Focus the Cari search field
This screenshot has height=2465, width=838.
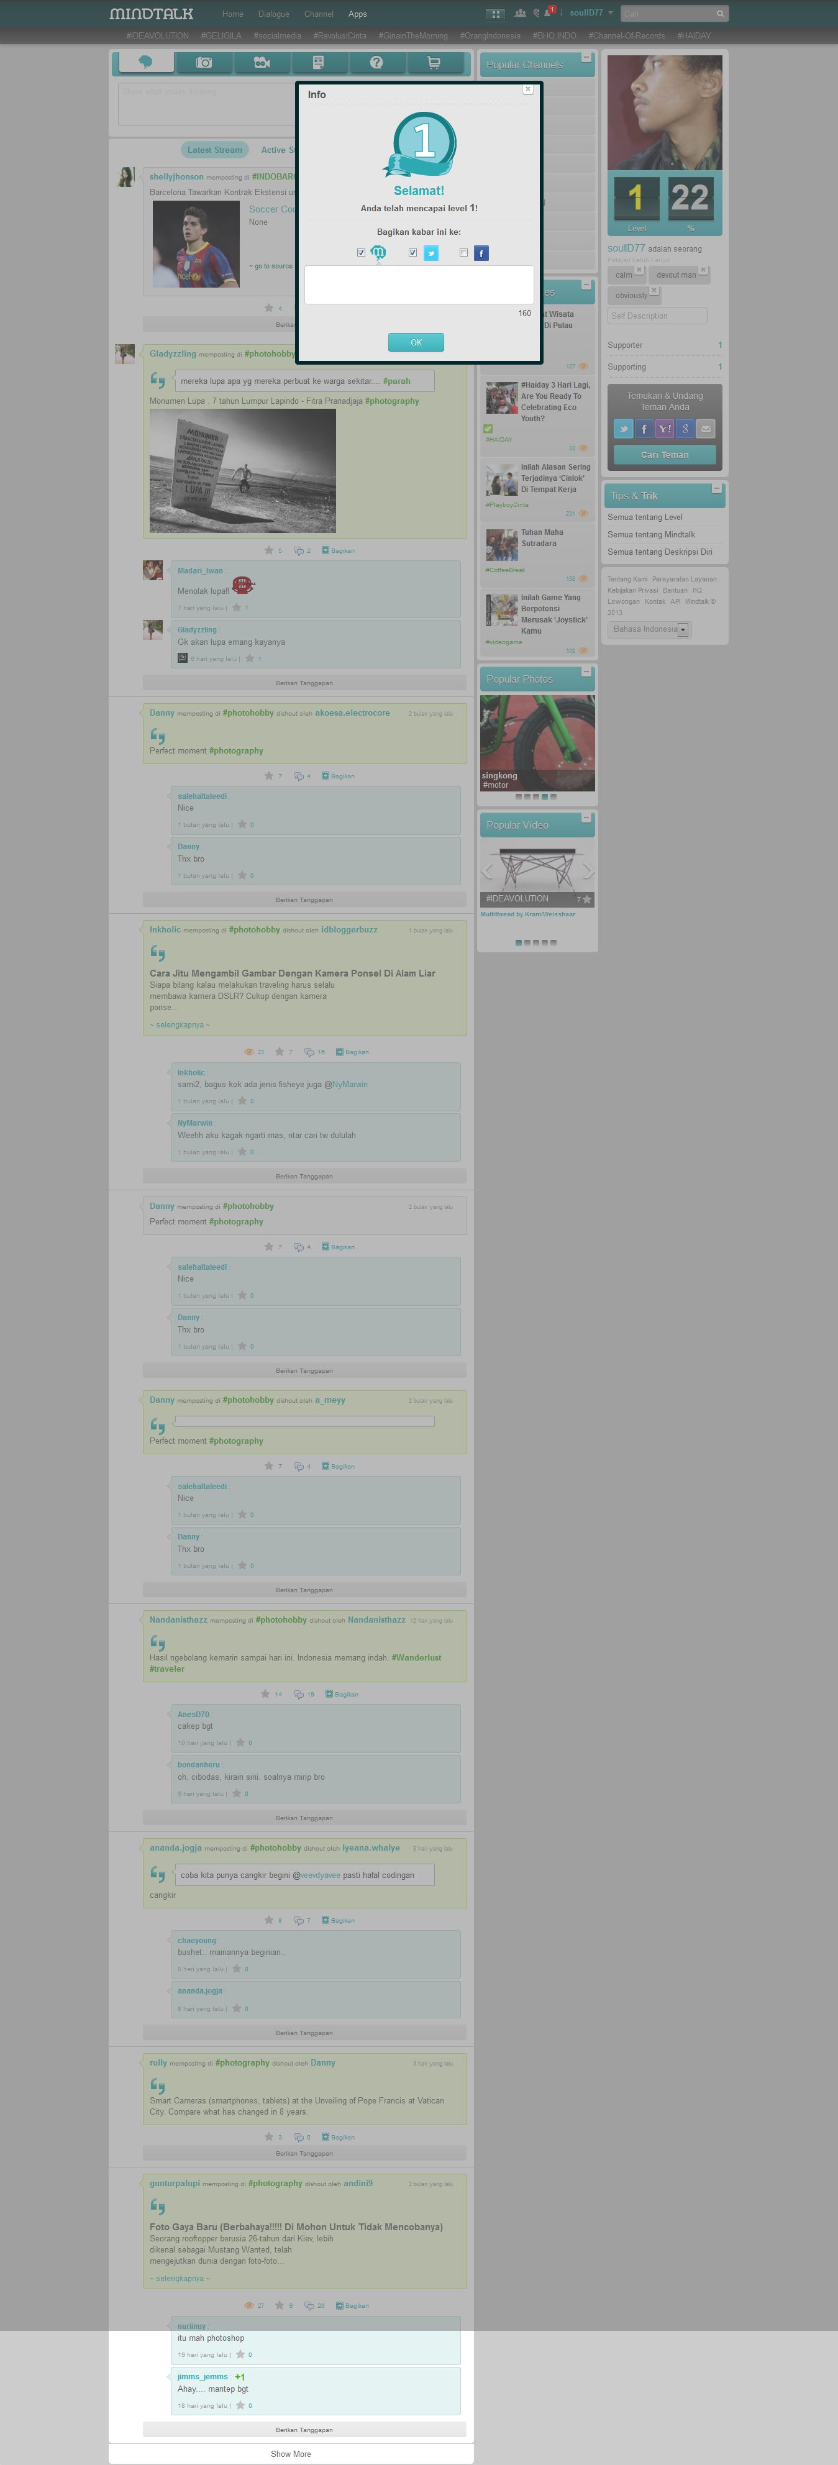click(668, 14)
